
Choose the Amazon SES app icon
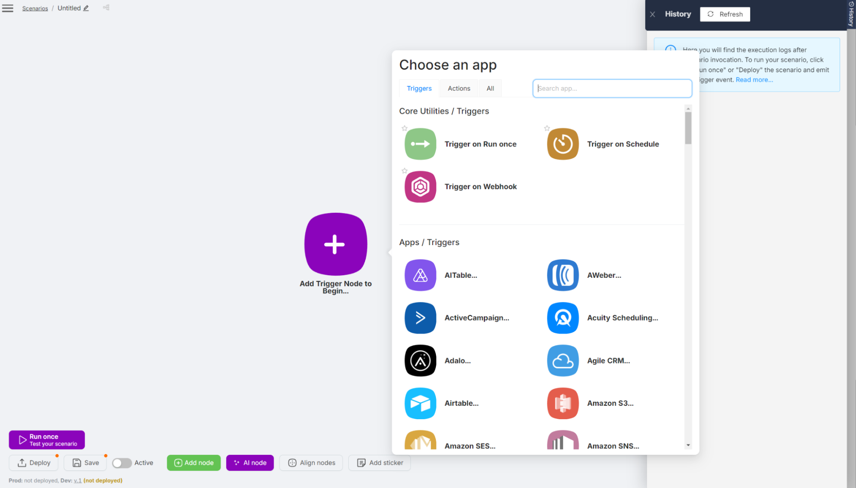pos(420,440)
